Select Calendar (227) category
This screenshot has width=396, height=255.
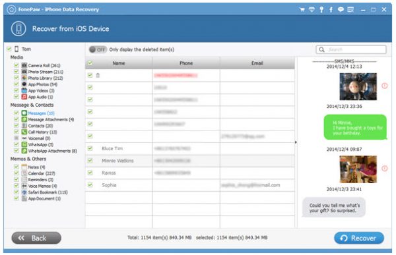[42, 173]
